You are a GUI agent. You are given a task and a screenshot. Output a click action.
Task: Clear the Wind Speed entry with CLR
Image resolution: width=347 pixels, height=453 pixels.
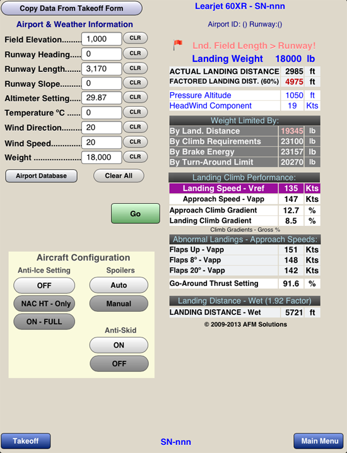pos(135,142)
